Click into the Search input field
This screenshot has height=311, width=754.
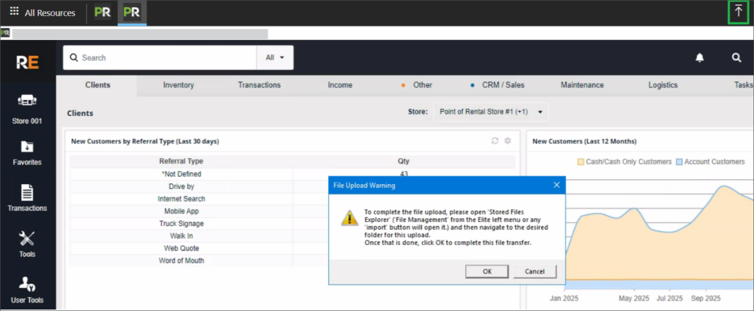[x=163, y=58]
